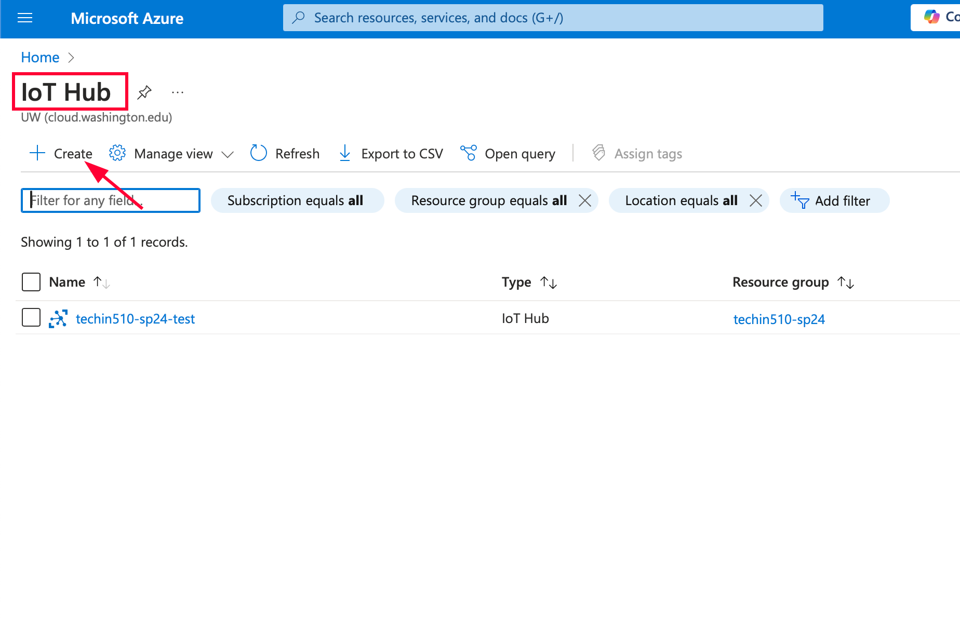The image size is (960, 619).
Task: Export the list to CSV
Action: click(x=391, y=153)
